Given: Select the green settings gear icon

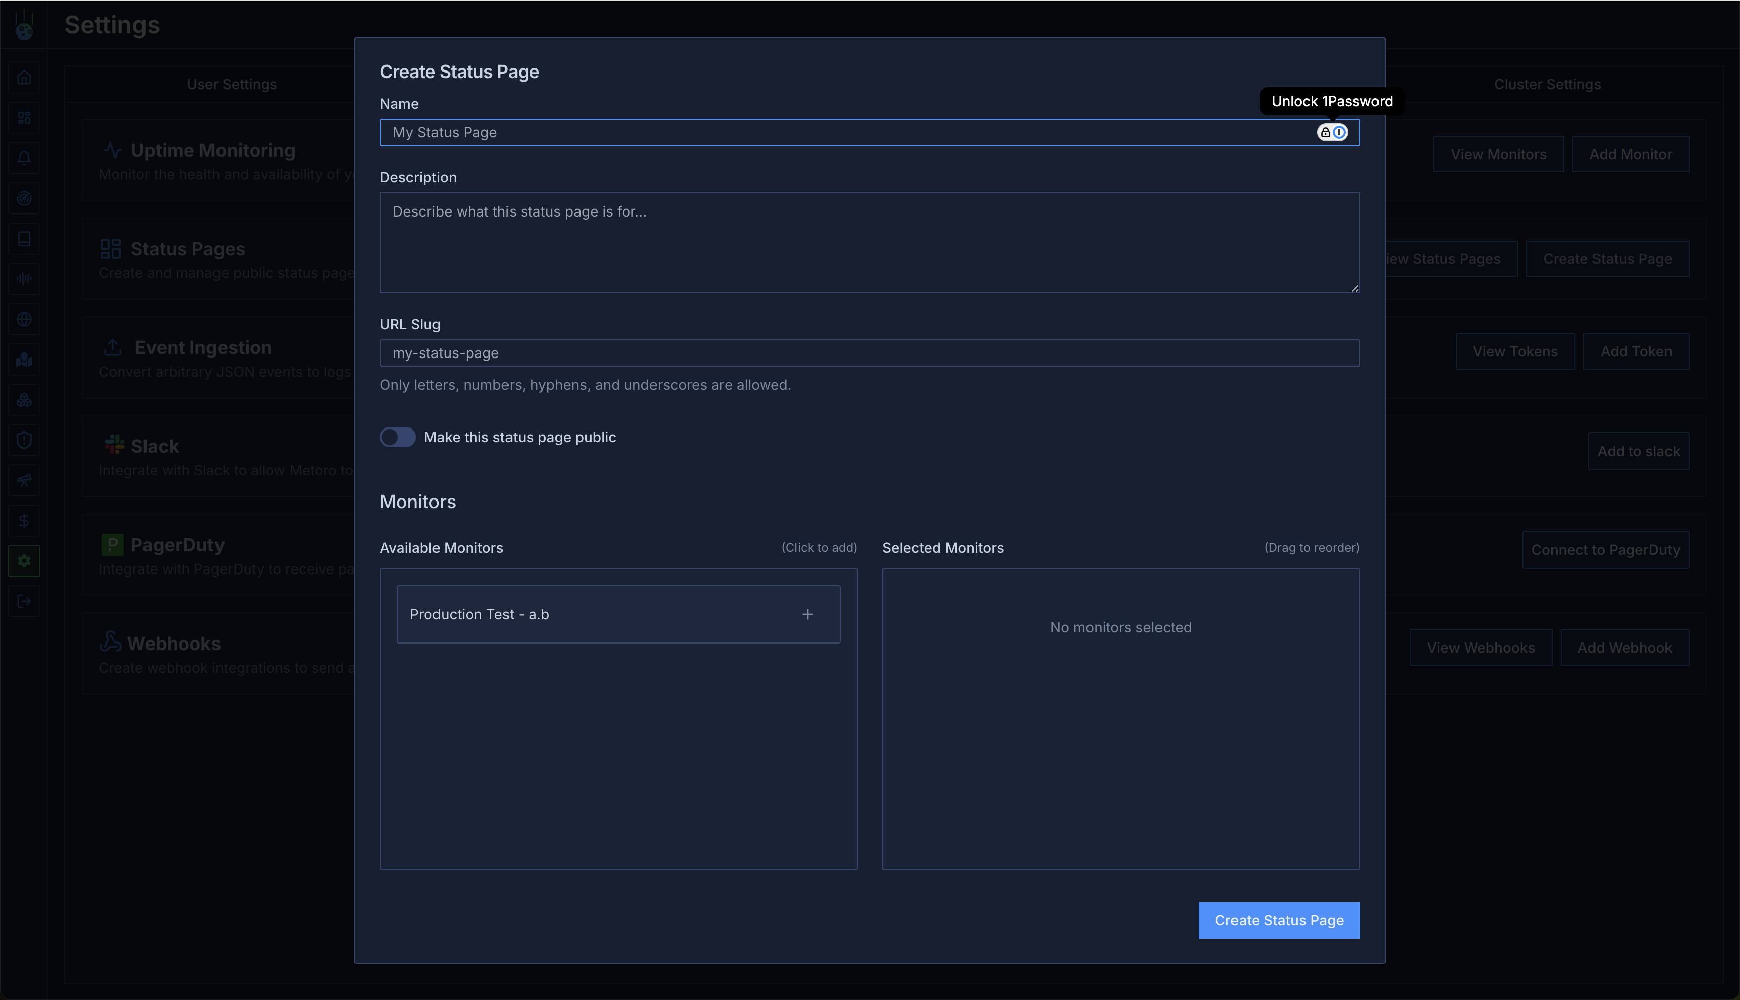Looking at the screenshot, I should pos(24,561).
